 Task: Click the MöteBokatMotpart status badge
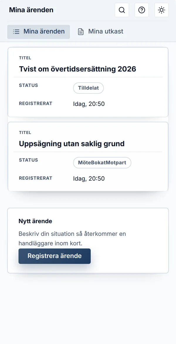102,163
